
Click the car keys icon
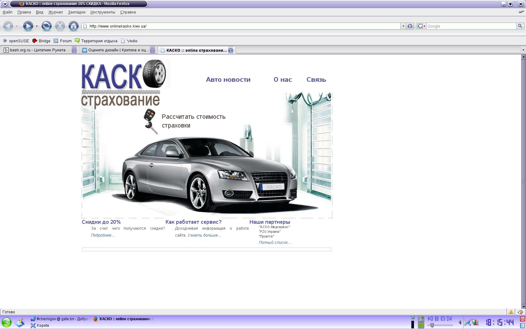pos(151,122)
